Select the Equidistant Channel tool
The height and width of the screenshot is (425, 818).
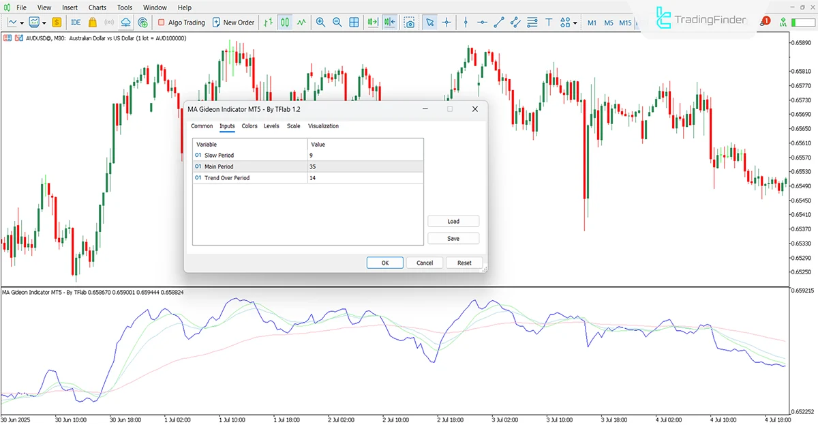[515, 22]
